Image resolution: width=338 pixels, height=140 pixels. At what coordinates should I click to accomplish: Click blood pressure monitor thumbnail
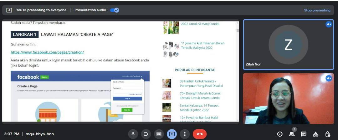click(x=171, y=49)
